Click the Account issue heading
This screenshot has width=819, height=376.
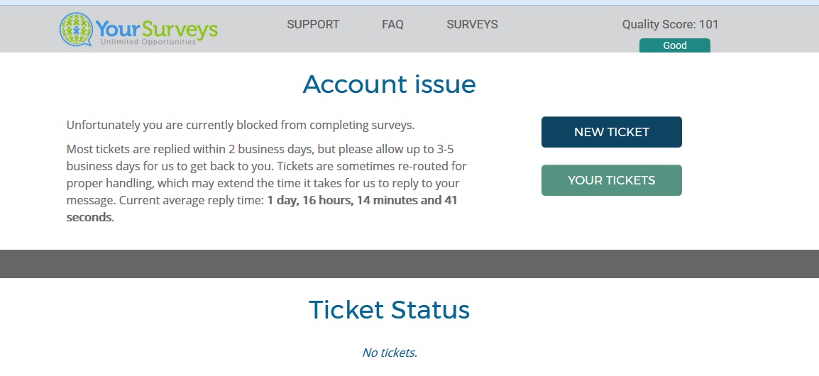click(x=389, y=84)
